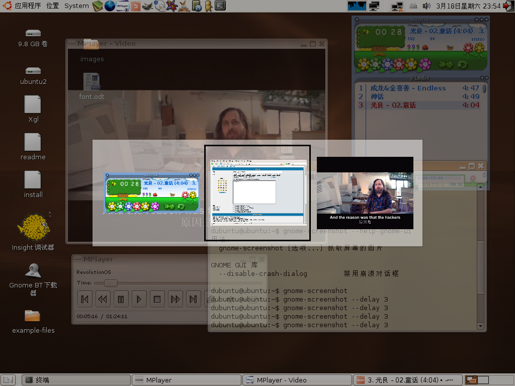Open the ubuntu2 drive on desktop
This screenshot has width=515, height=386.
click(33, 76)
